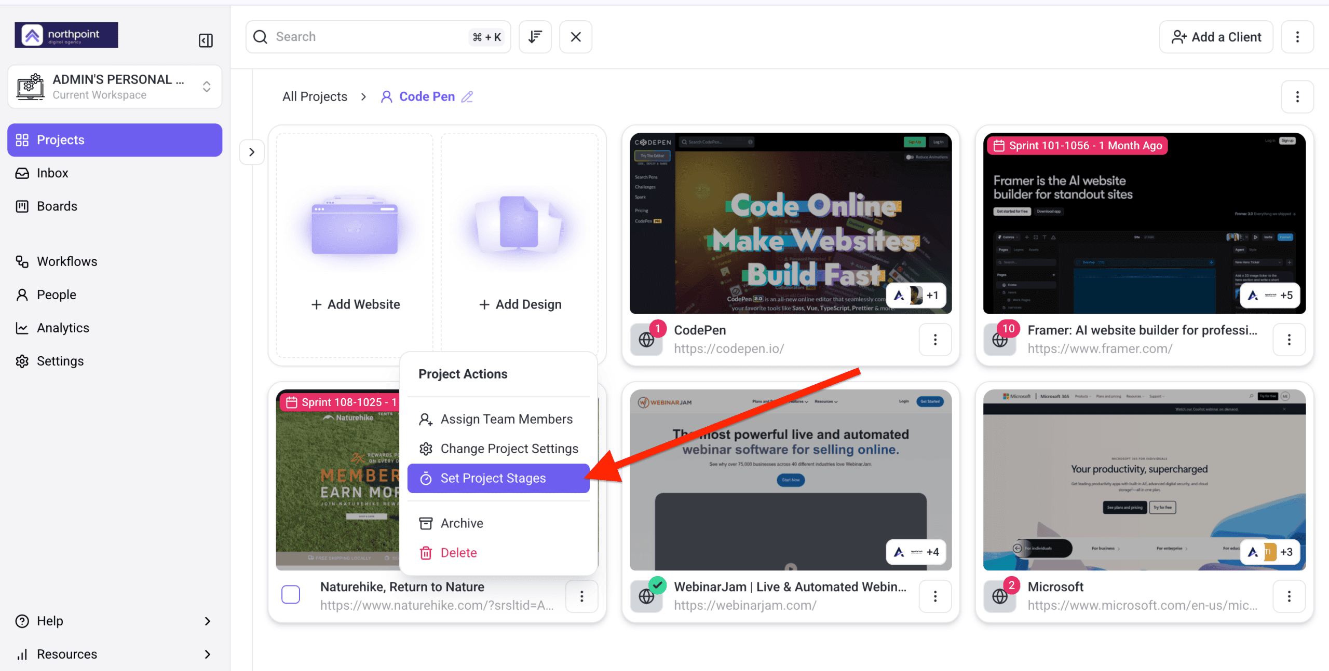This screenshot has width=1329, height=671.
Task: Go back to All Projects breadcrumb
Action: (315, 96)
